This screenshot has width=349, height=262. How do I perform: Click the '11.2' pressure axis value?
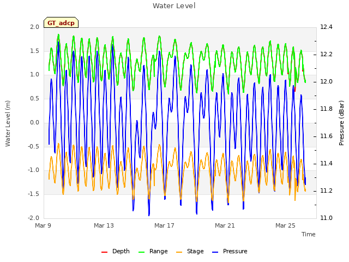point(326,190)
